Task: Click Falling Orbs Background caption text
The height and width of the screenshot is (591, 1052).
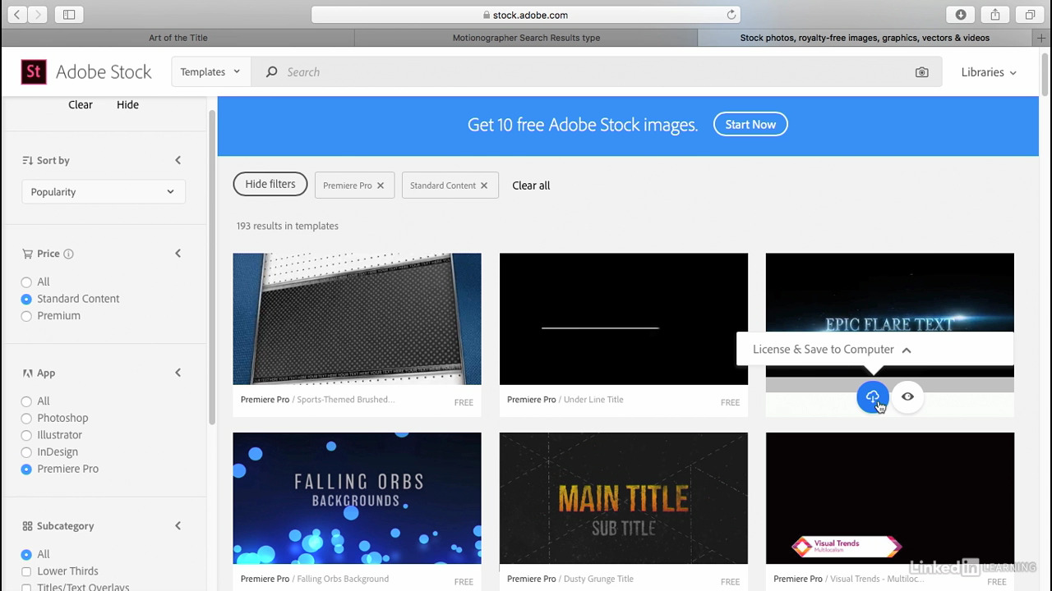Action: pyautogui.click(x=343, y=580)
